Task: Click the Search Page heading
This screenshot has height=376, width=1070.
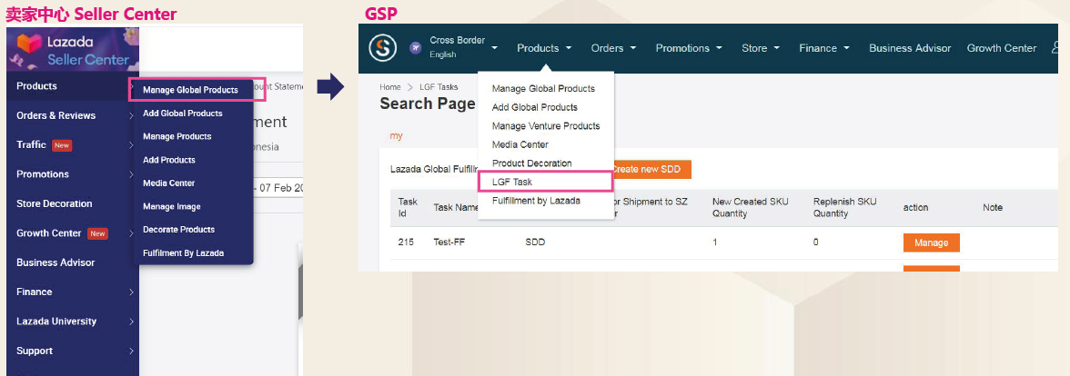Action: coord(428,104)
